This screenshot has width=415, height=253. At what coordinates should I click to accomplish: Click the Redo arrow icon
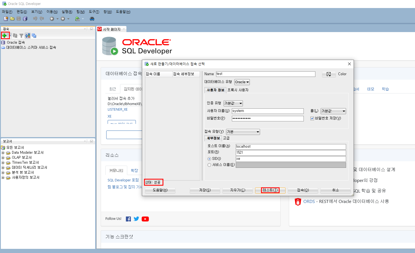pos(42,19)
